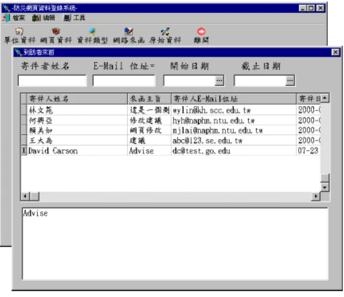This screenshot has height=297, width=344.
Task: Click the 寄件者姓名 input field
Action: point(52,81)
